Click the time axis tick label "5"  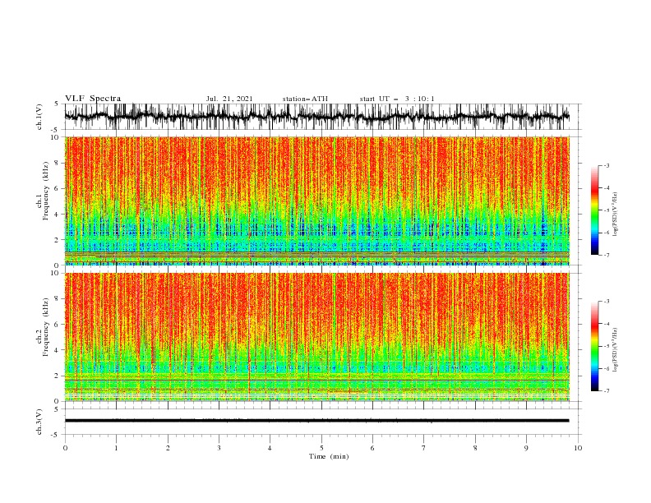click(x=321, y=448)
